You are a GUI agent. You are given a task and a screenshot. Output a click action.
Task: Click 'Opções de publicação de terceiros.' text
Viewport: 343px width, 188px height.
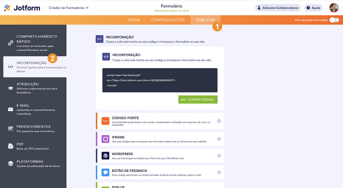38,166
